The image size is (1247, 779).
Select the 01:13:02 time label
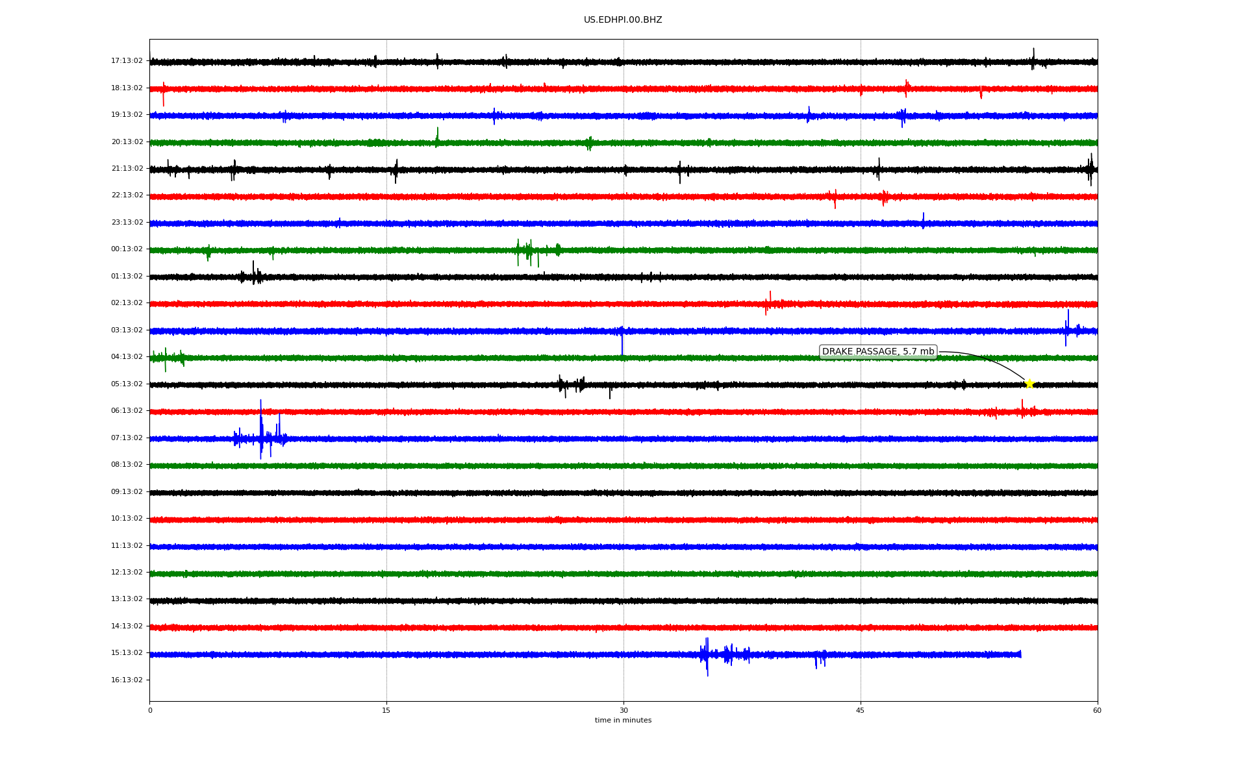tap(127, 277)
